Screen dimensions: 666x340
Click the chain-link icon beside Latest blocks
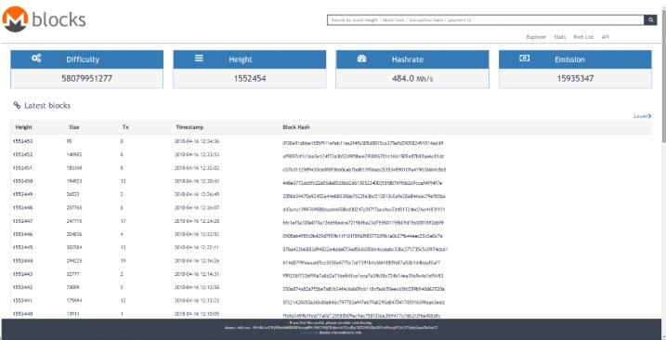(x=17, y=105)
